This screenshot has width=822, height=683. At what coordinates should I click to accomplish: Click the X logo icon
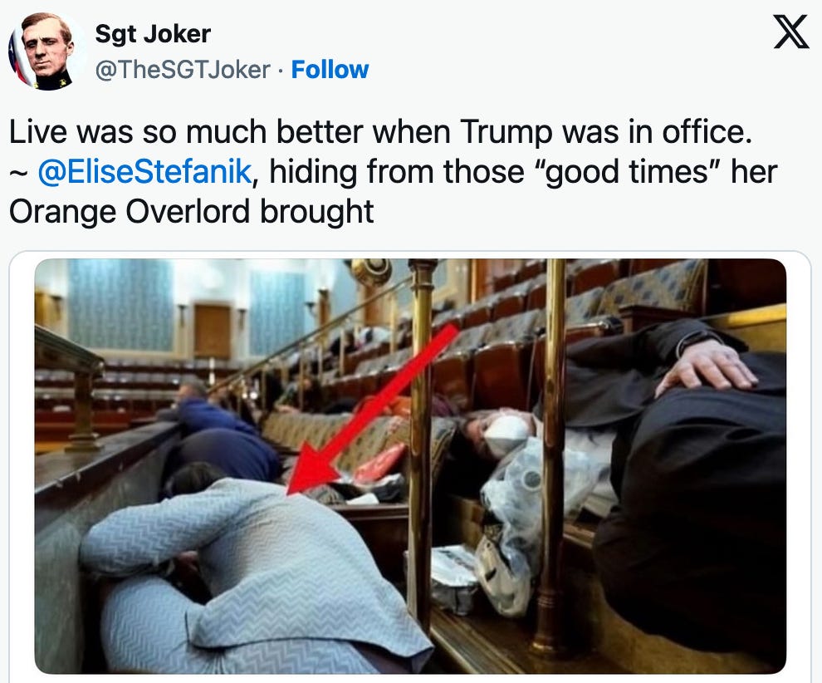click(x=791, y=32)
